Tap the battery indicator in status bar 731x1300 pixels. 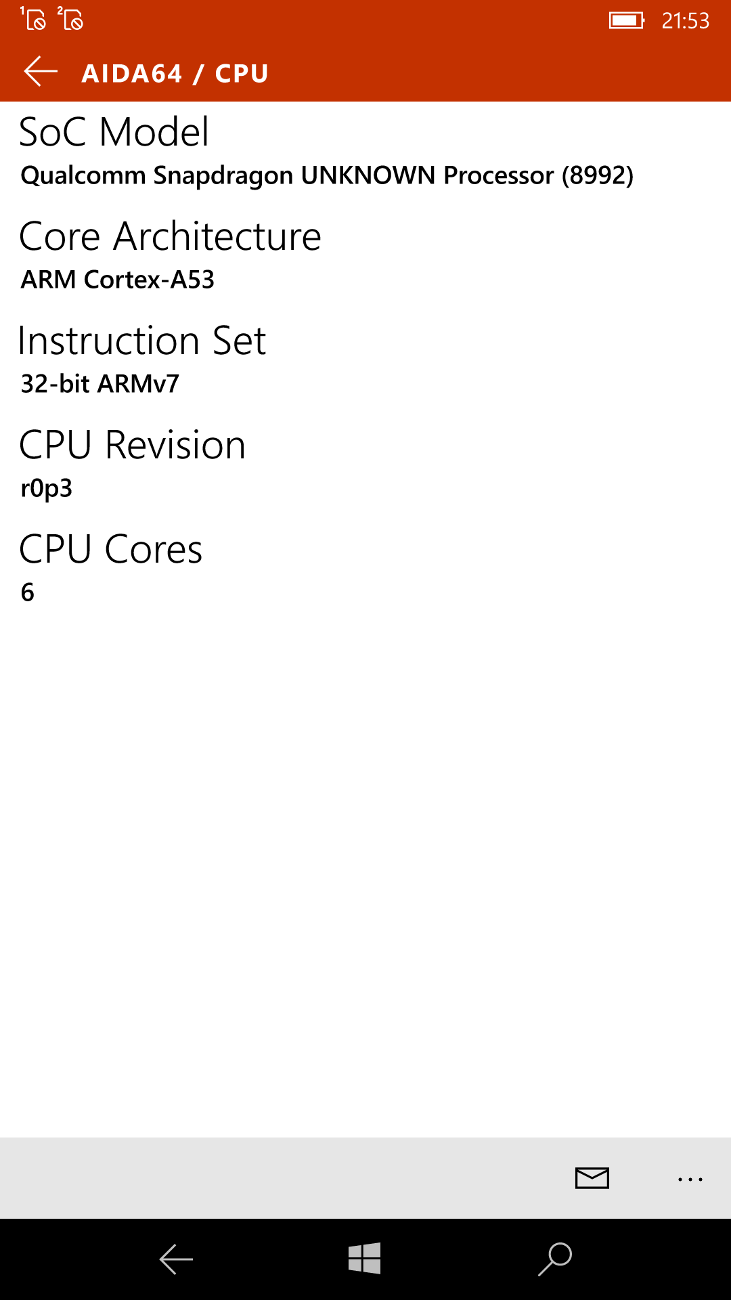click(x=627, y=20)
